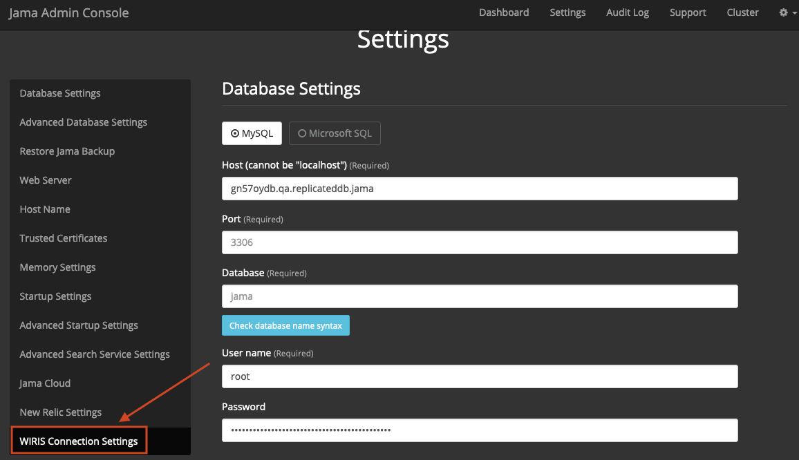Open the gear settings menu
This screenshot has width=799, height=460.
788,12
